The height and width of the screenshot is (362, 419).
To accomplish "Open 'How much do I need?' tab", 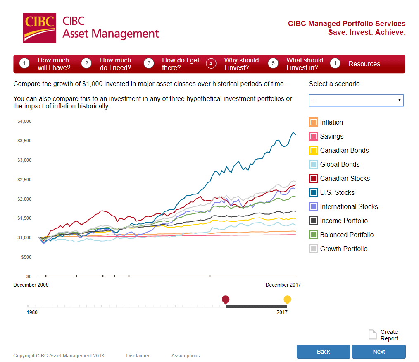I will 115,64.
